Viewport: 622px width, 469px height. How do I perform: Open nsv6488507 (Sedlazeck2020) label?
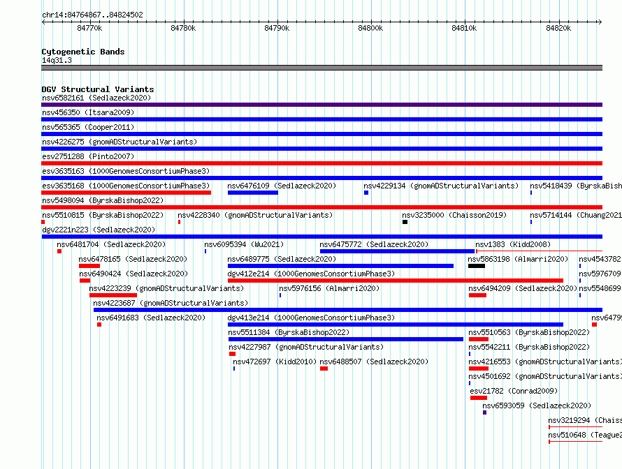point(374,362)
